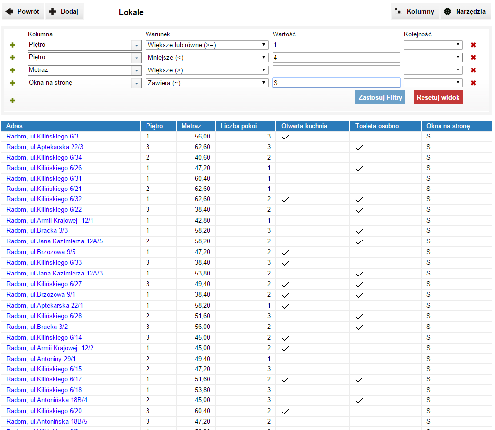The height and width of the screenshot is (430, 495).
Task: Remove the first Piętro filter row
Action: 473,45
